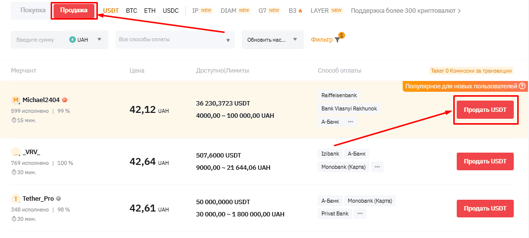The width and height of the screenshot is (529, 238).
Task: Select the B3 hot coin
Action: coord(295,11)
